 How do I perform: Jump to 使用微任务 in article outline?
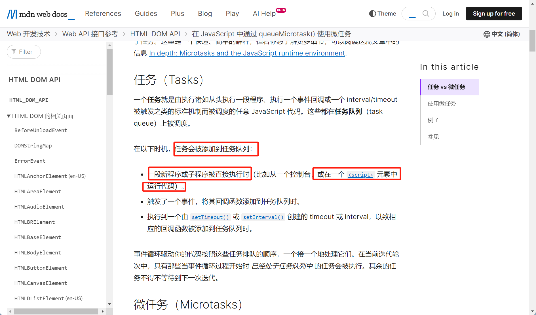click(442, 104)
